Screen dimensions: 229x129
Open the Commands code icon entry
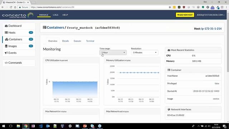[x=6, y=63]
